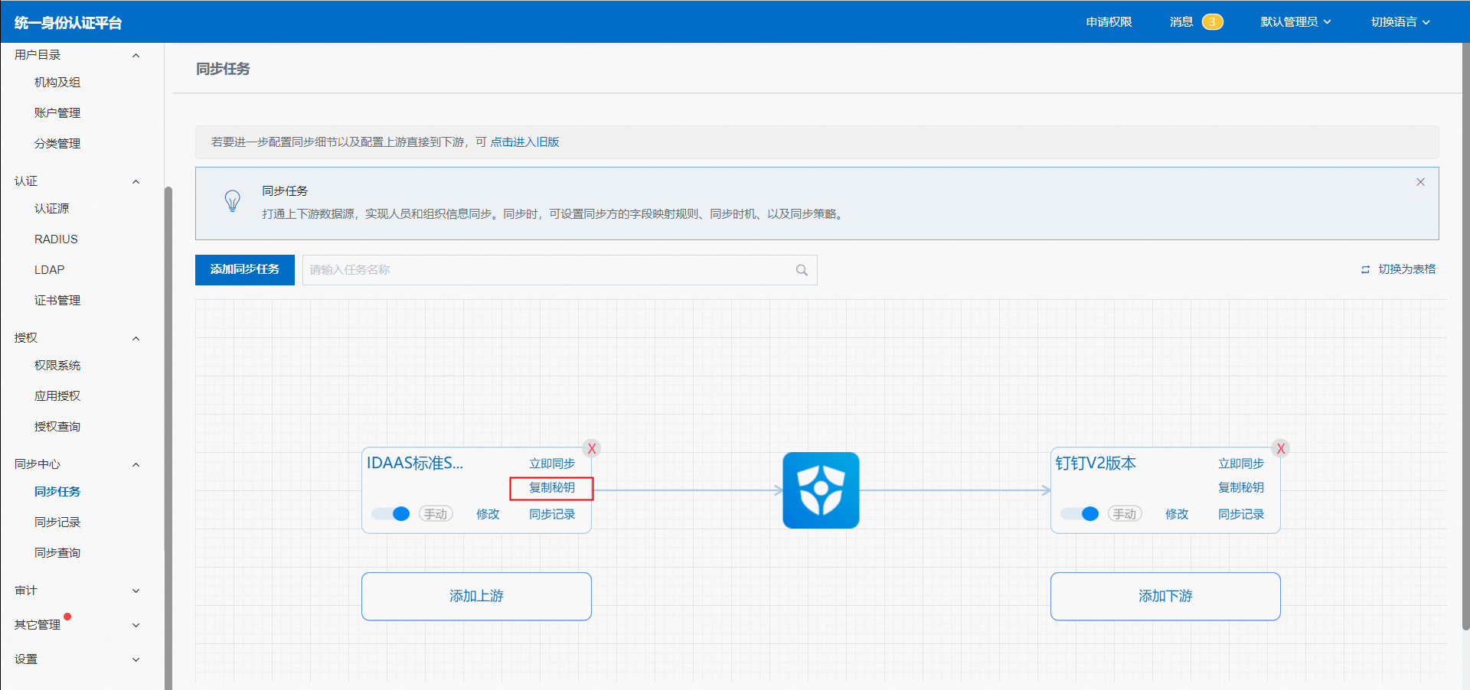Toggle the 钉钉V2版本 sync switch

[1080, 514]
